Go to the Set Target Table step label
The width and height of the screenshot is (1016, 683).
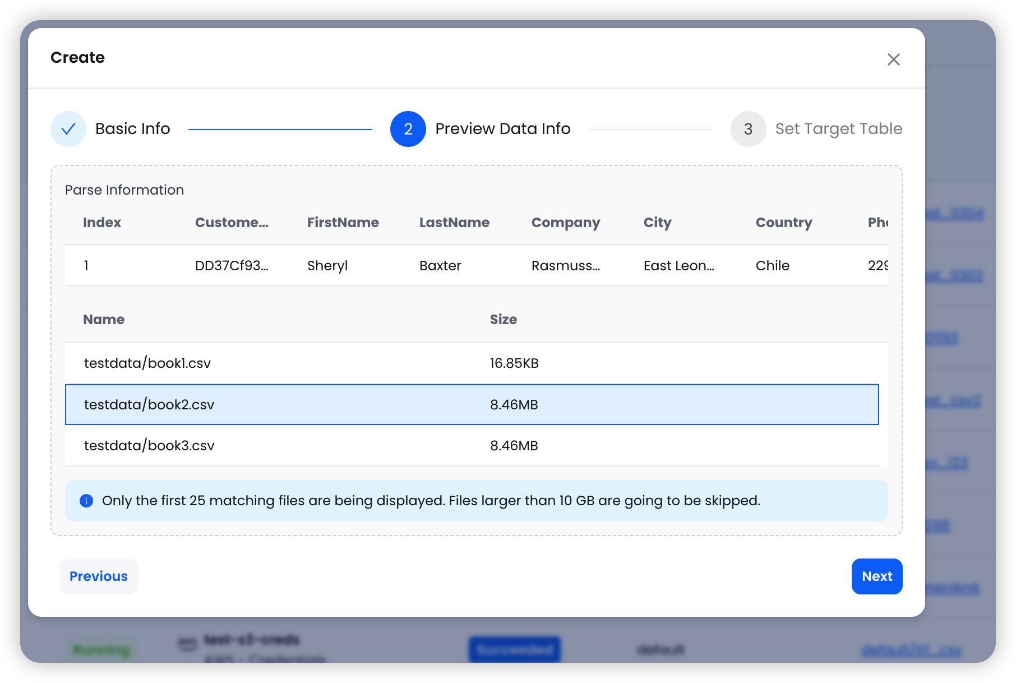point(838,129)
